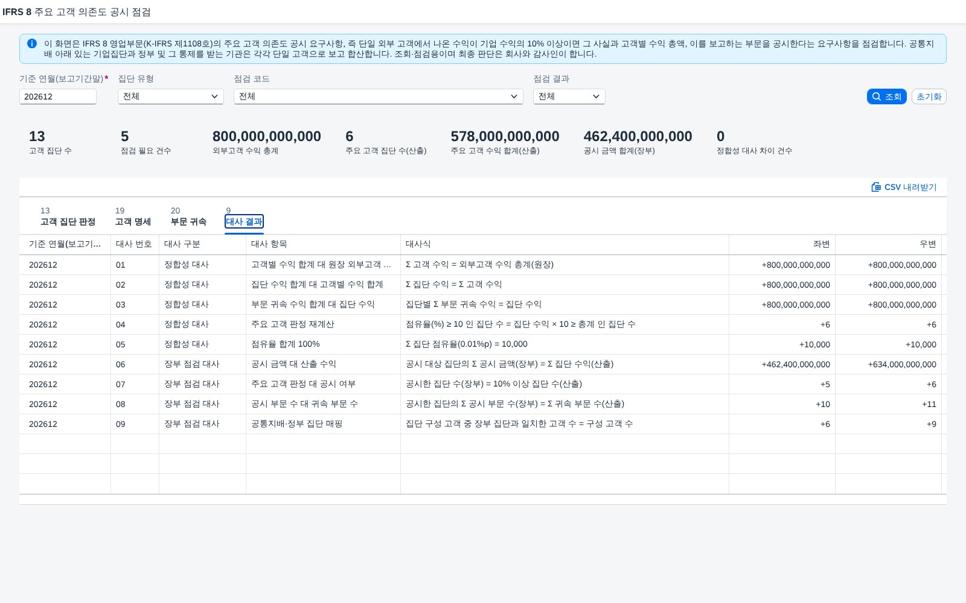966x603 pixels.
Task: Click the blue info icon in the message strip
Action: click(32, 43)
